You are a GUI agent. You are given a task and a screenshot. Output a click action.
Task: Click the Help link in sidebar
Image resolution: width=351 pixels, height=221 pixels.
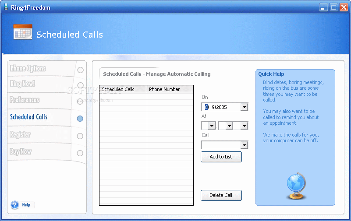coord(26,205)
